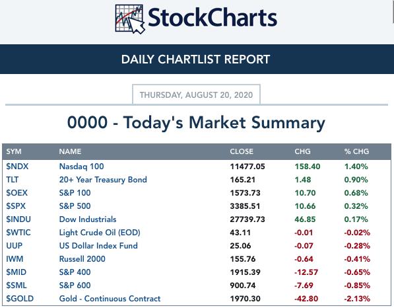Open the S&P 500 name link
Image resolution: width=394 pixels, height=308 pixels.
[x=75, y=206]
